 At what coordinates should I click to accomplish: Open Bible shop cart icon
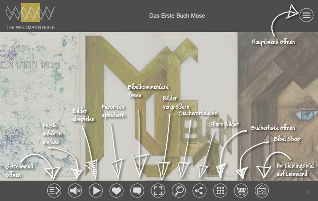click(241, 191)
